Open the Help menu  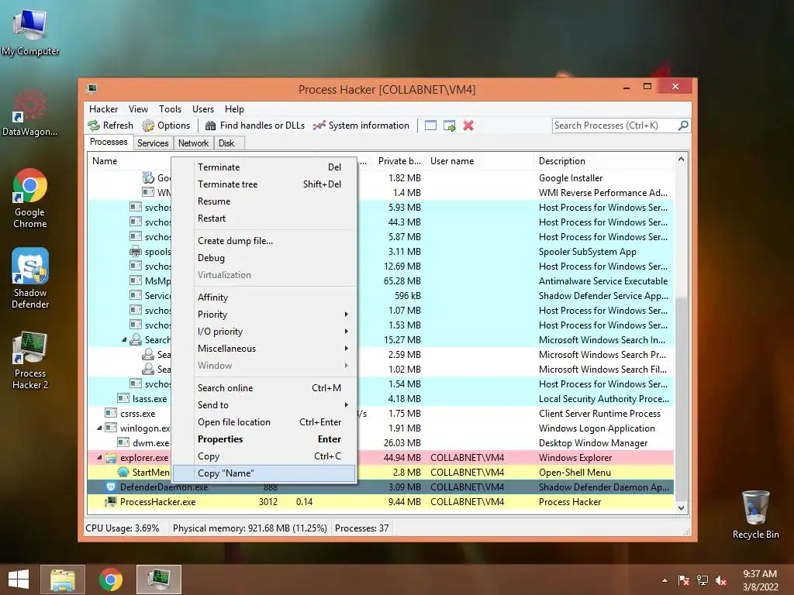pyautogui.click(x=234, y=108)
